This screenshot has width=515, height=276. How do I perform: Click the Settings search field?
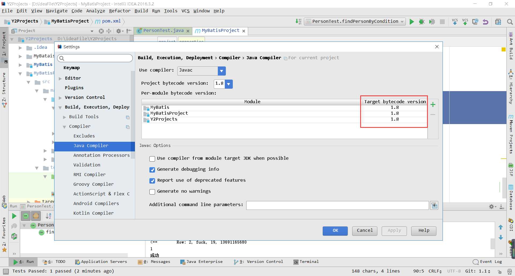pos(95,58)
